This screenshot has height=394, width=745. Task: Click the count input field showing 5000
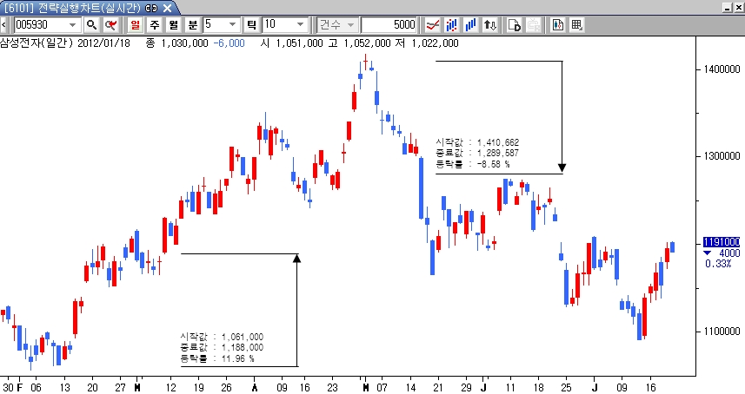pos(389,25)
